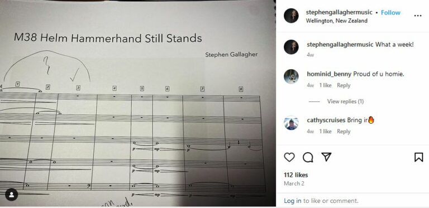Open hominid_benny's avatar
The height and width of the screenshot is (208, 429).
tap(291, 77)
